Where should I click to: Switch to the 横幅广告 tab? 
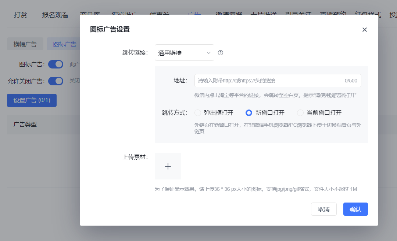pyautogui.click(x=25, y=44)
